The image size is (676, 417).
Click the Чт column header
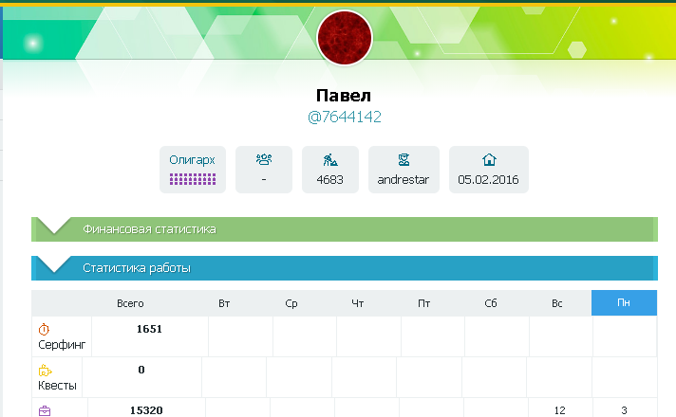click(358, 303)
